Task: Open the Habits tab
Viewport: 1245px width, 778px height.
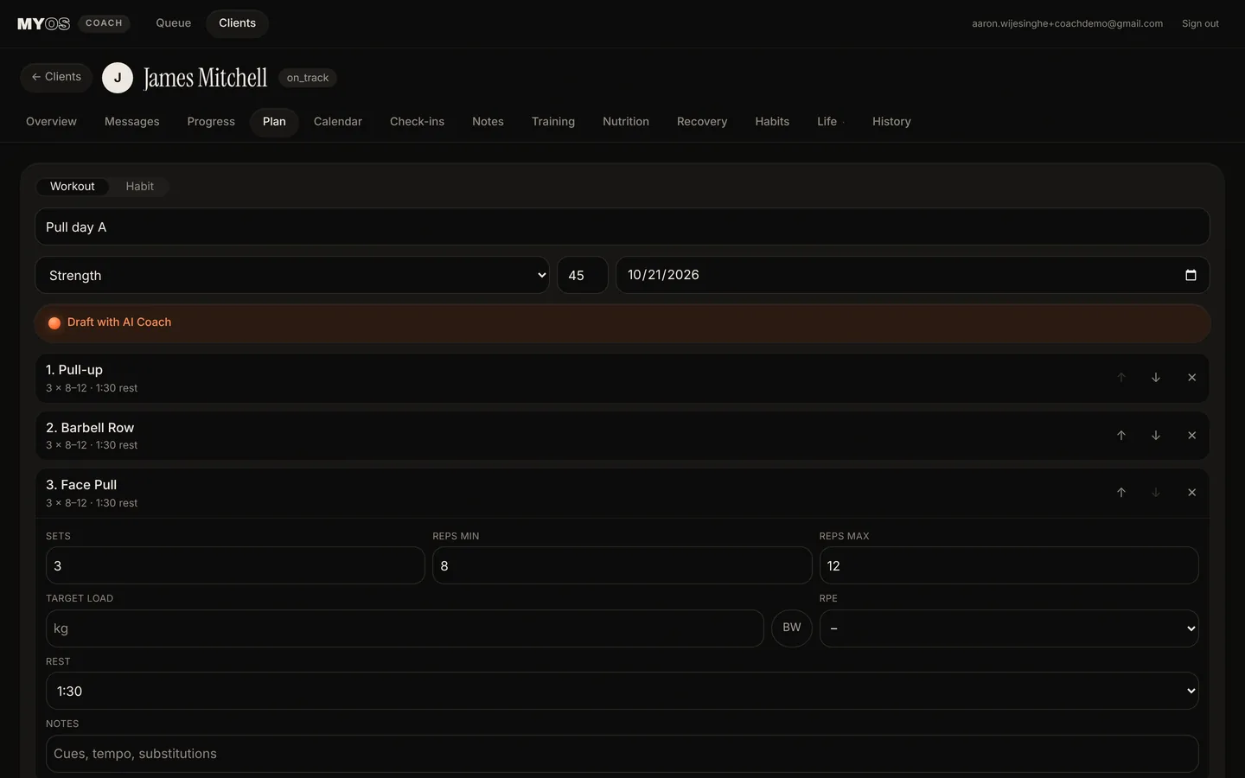Action: pos(772,122)
